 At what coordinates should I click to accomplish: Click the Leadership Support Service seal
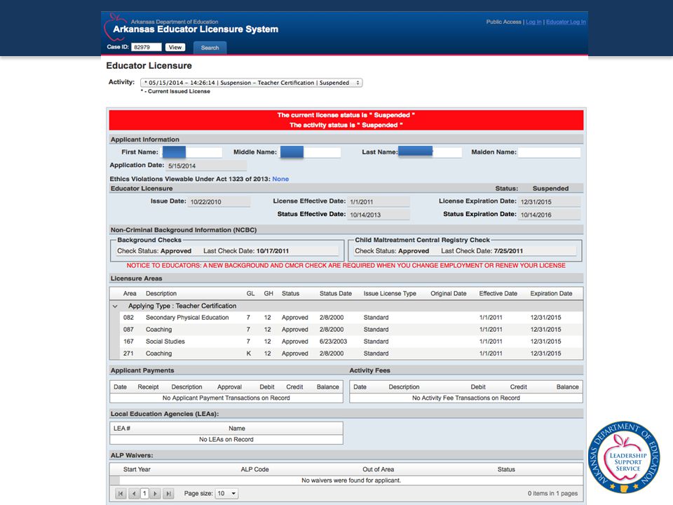click(x=624, y=457)
